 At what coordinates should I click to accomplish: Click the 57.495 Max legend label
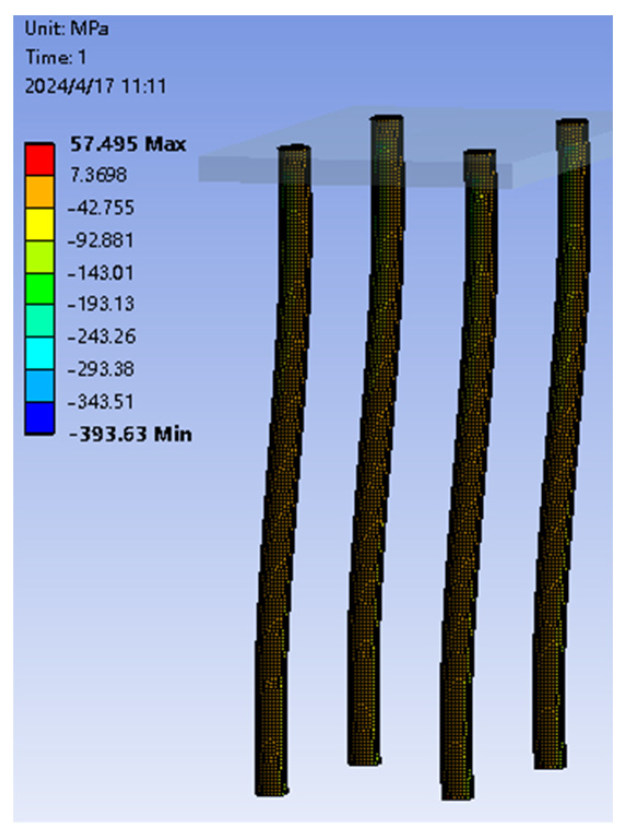pyautogui.click(x=128, y=144)
